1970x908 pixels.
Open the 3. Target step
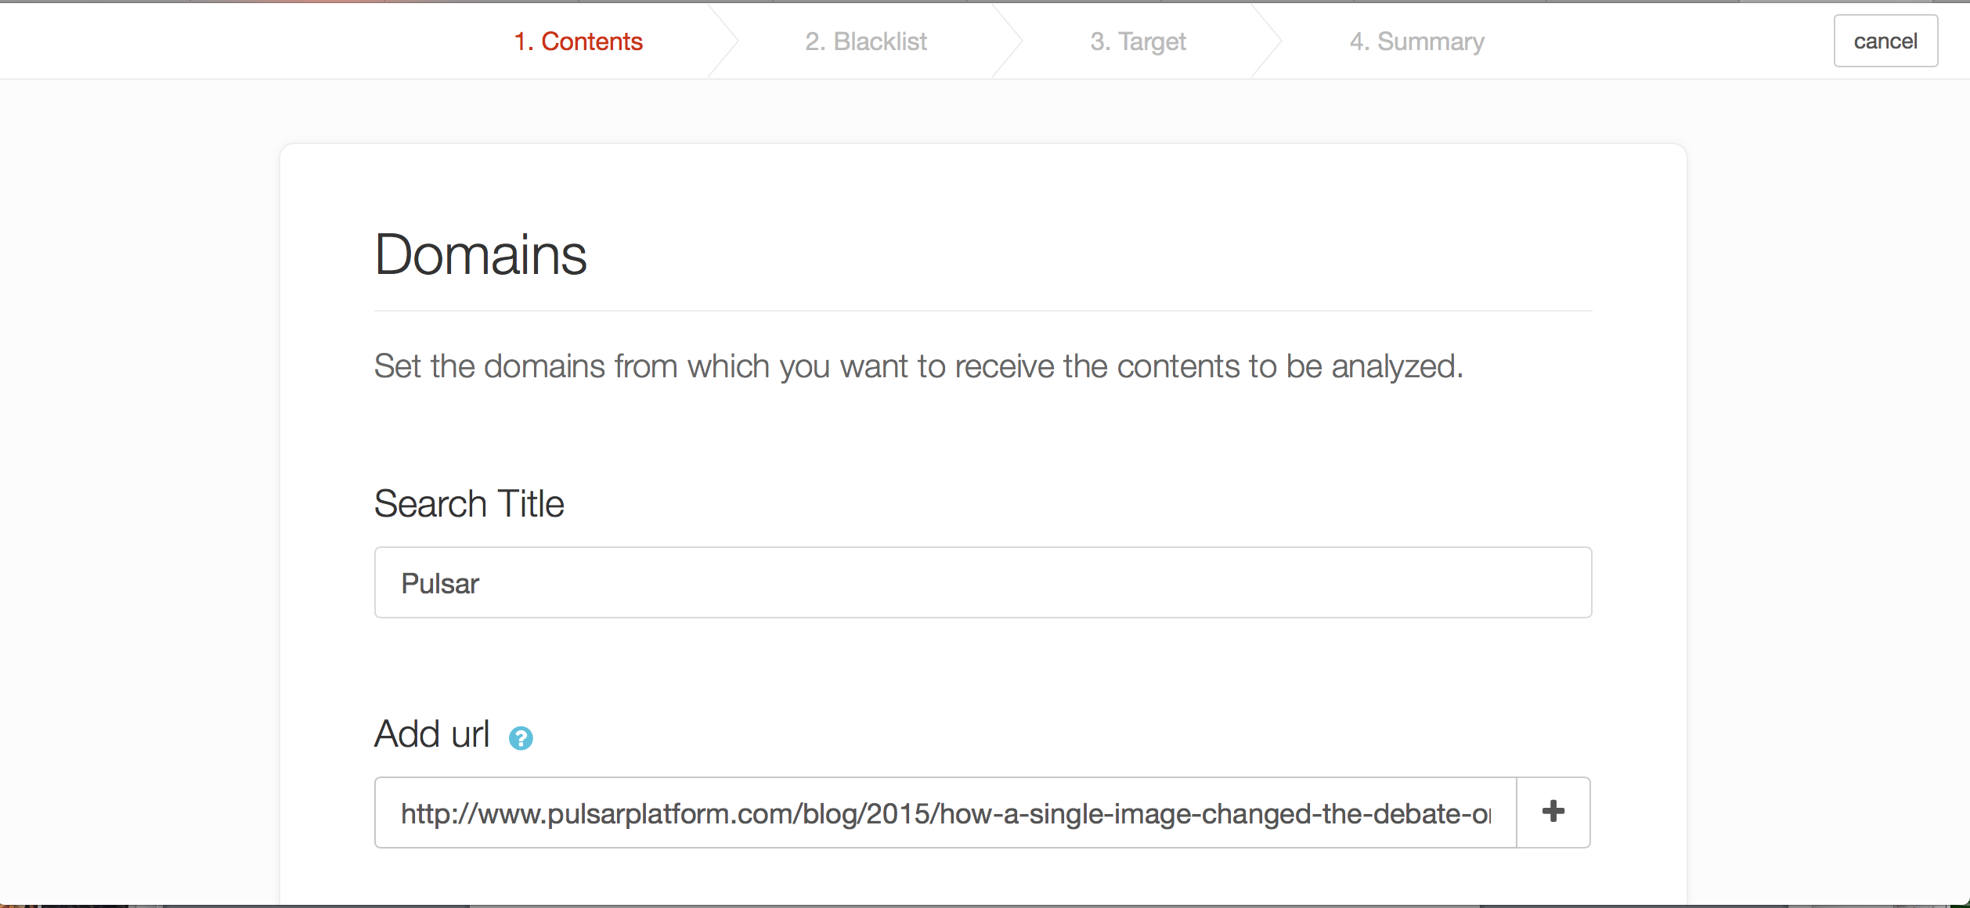tap(1138, 41)
